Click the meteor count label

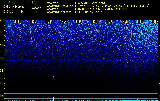click(36, 8)
